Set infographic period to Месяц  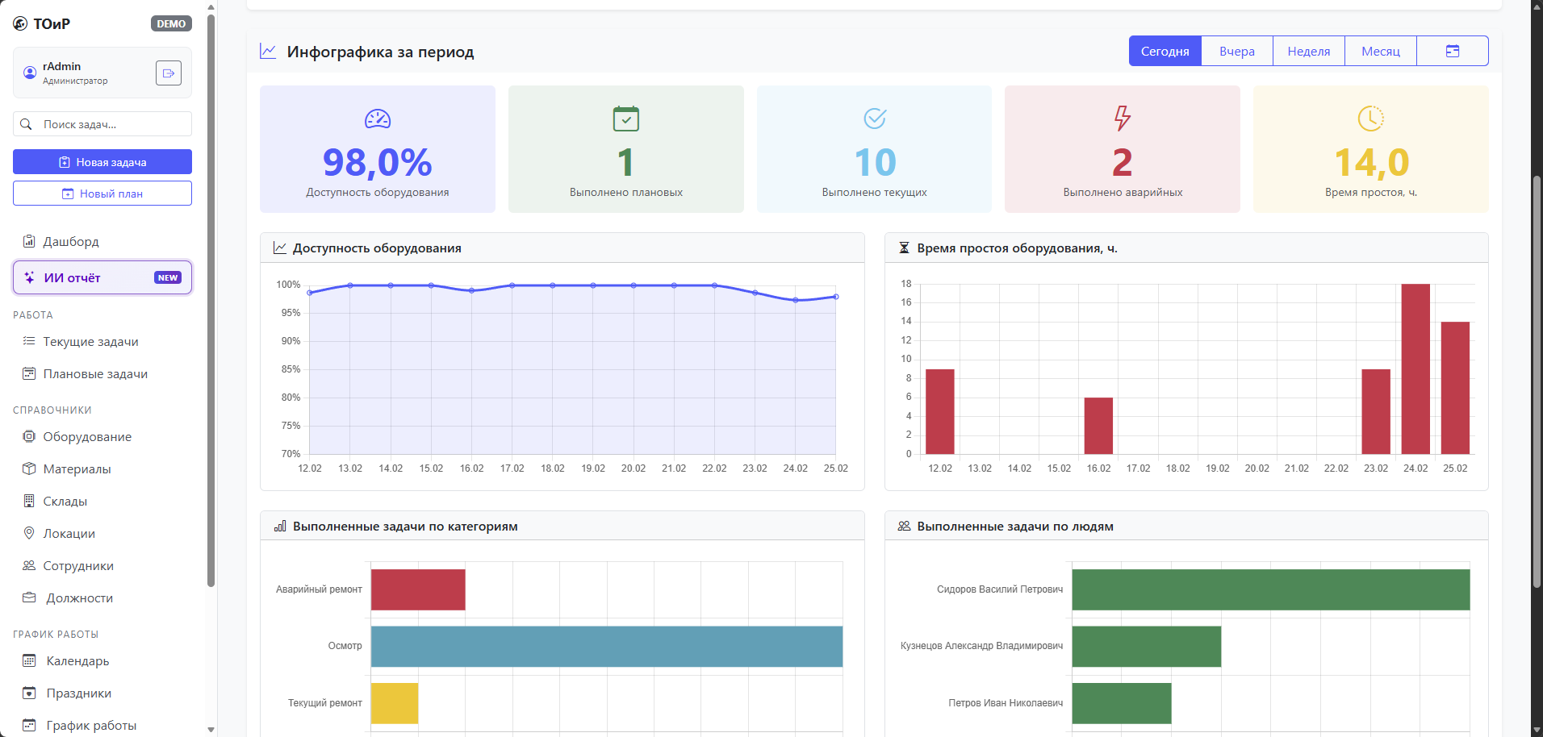[1380, 51]
